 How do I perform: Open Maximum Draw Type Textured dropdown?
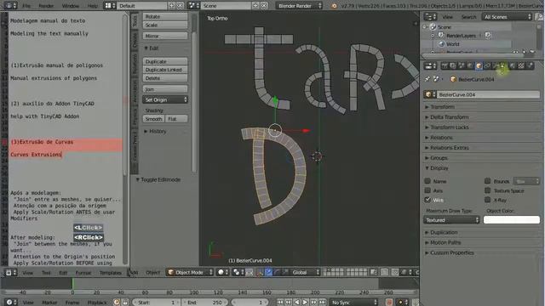[x=451, y=220]
